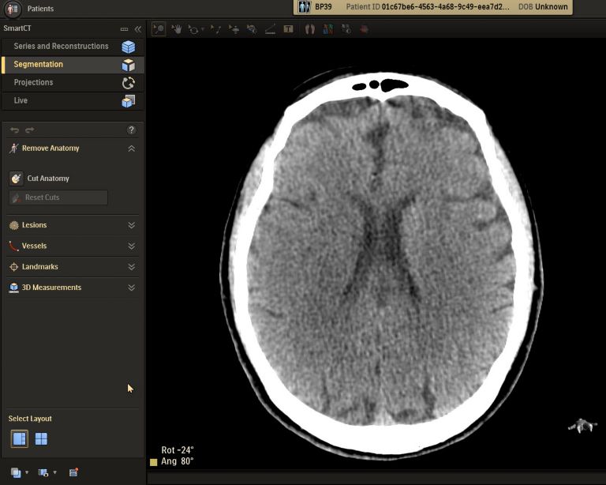Expand the Vessels section
The width and height of the screenshot is (606, 485).
tap(132, 246)
